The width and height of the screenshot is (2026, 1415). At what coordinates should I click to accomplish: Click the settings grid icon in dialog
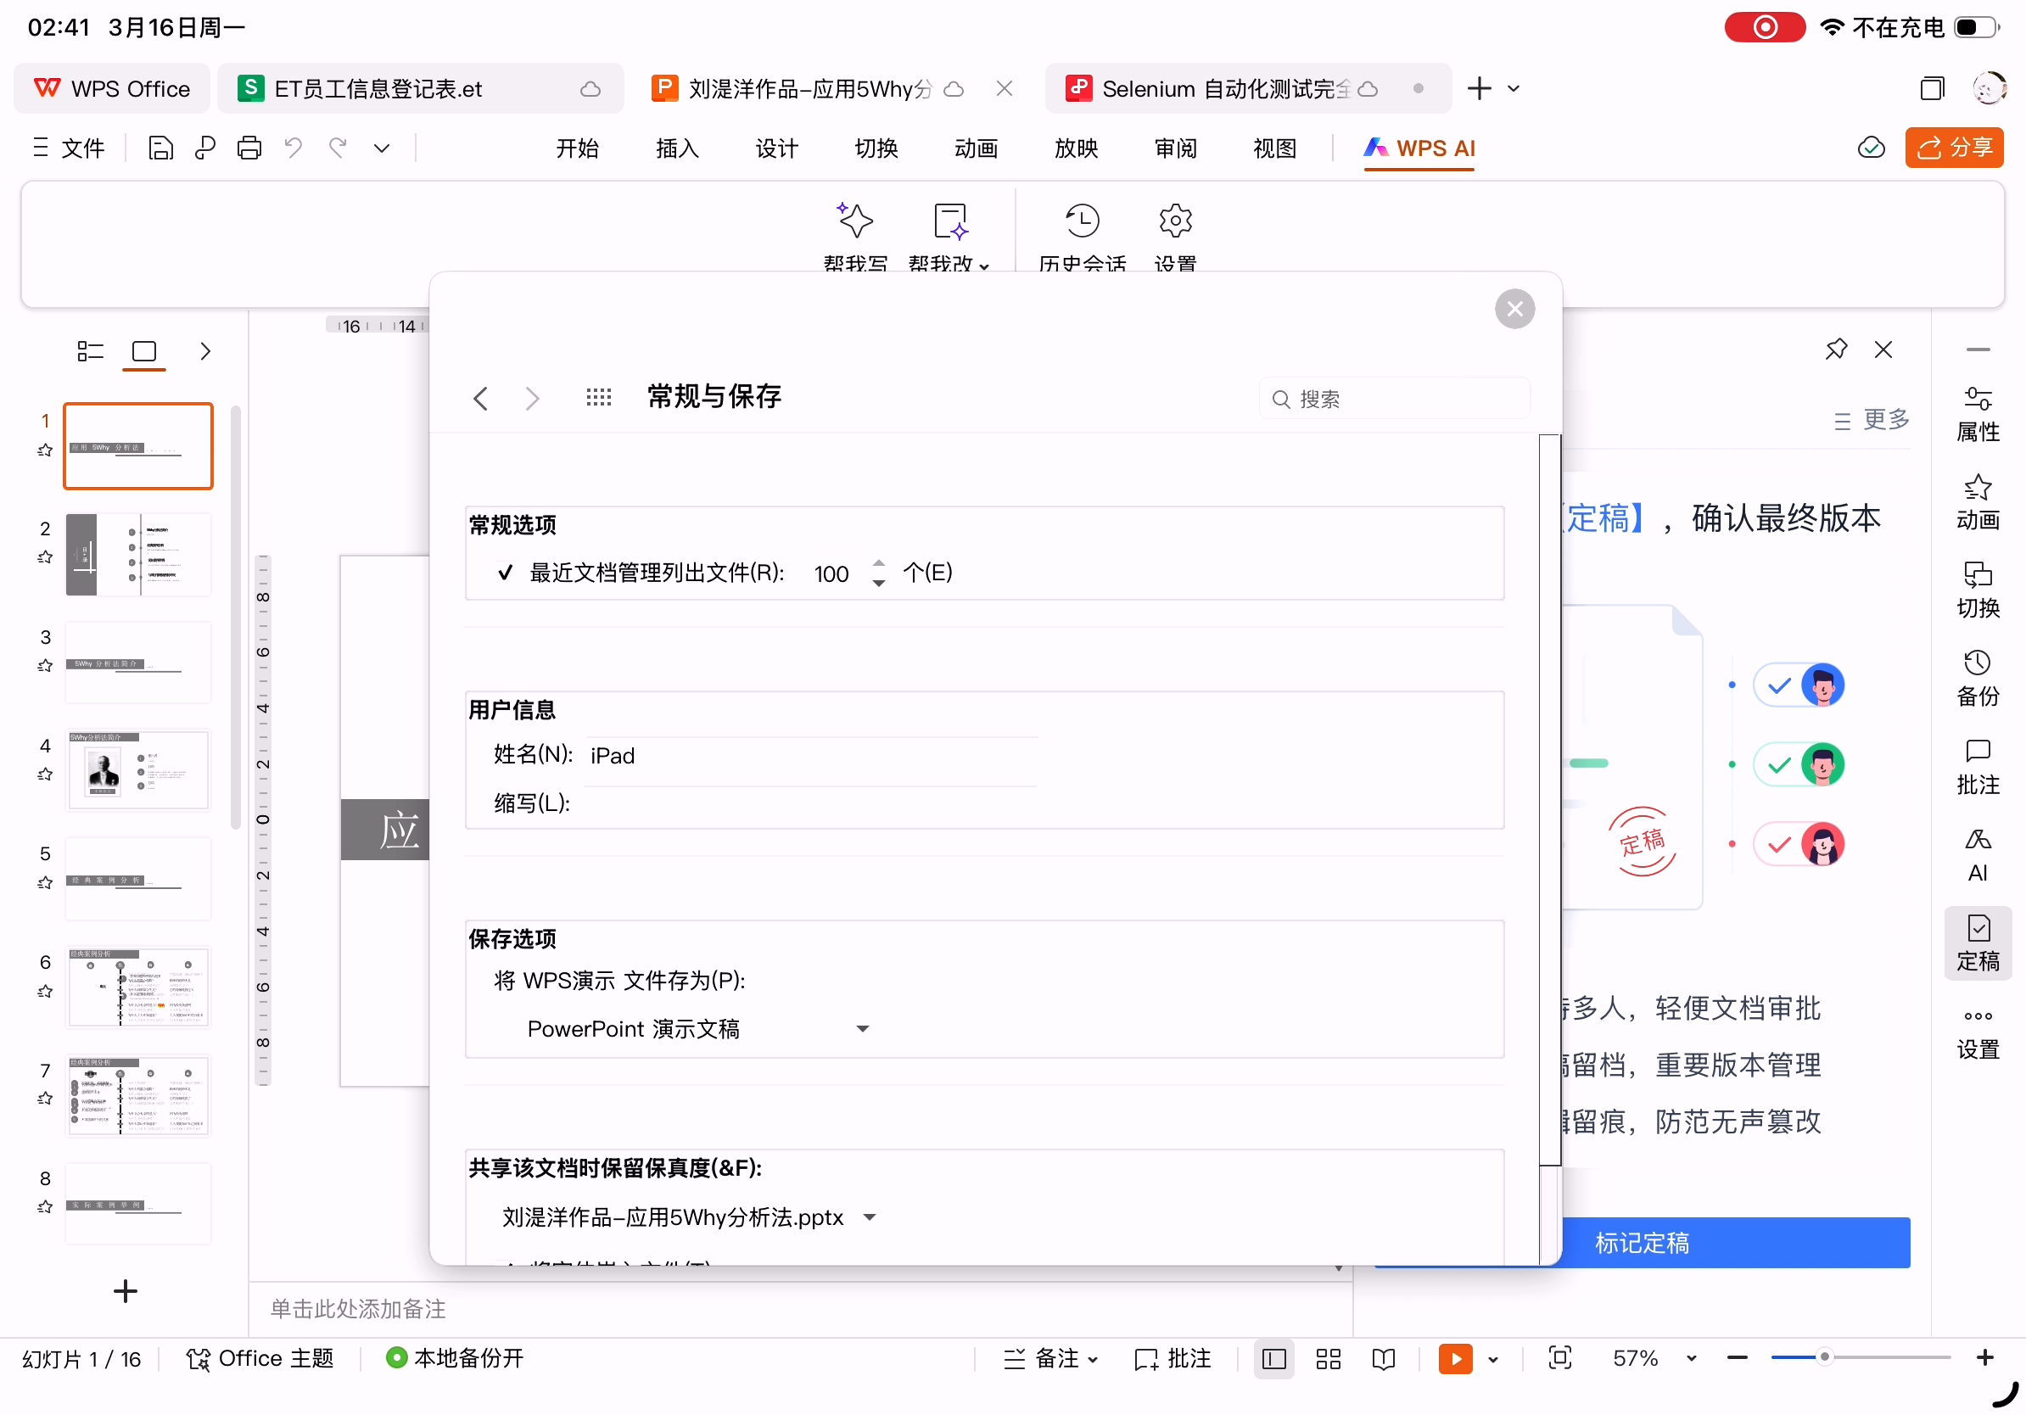598,398
